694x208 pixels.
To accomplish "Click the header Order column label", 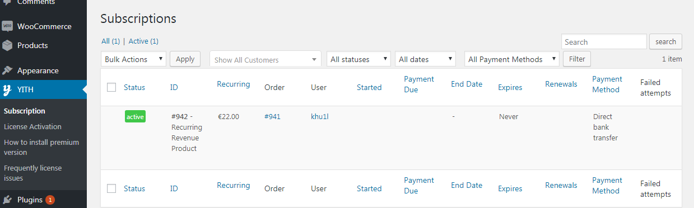I will click(x=274, y=87).
